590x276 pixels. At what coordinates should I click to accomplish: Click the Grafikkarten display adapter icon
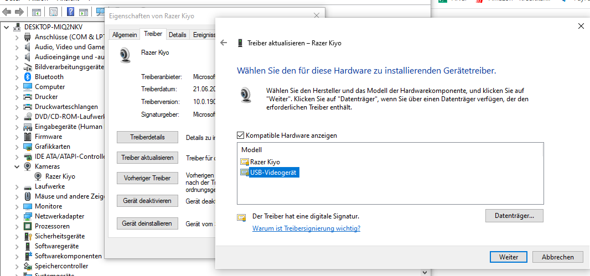point(28,147)
